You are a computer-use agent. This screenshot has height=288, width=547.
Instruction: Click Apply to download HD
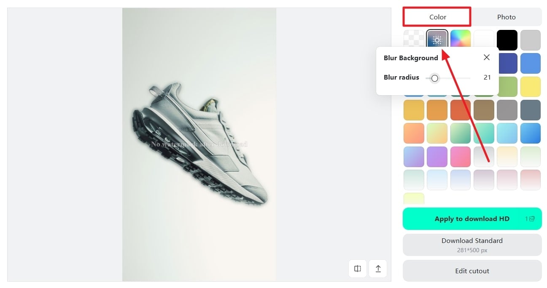472,219
